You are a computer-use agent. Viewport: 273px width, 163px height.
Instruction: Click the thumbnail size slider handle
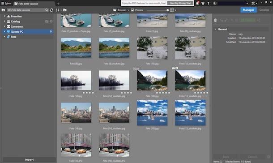point(167,10)
